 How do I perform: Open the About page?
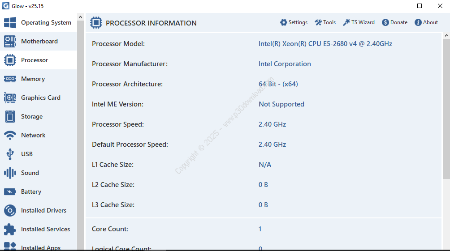[426, 22]
